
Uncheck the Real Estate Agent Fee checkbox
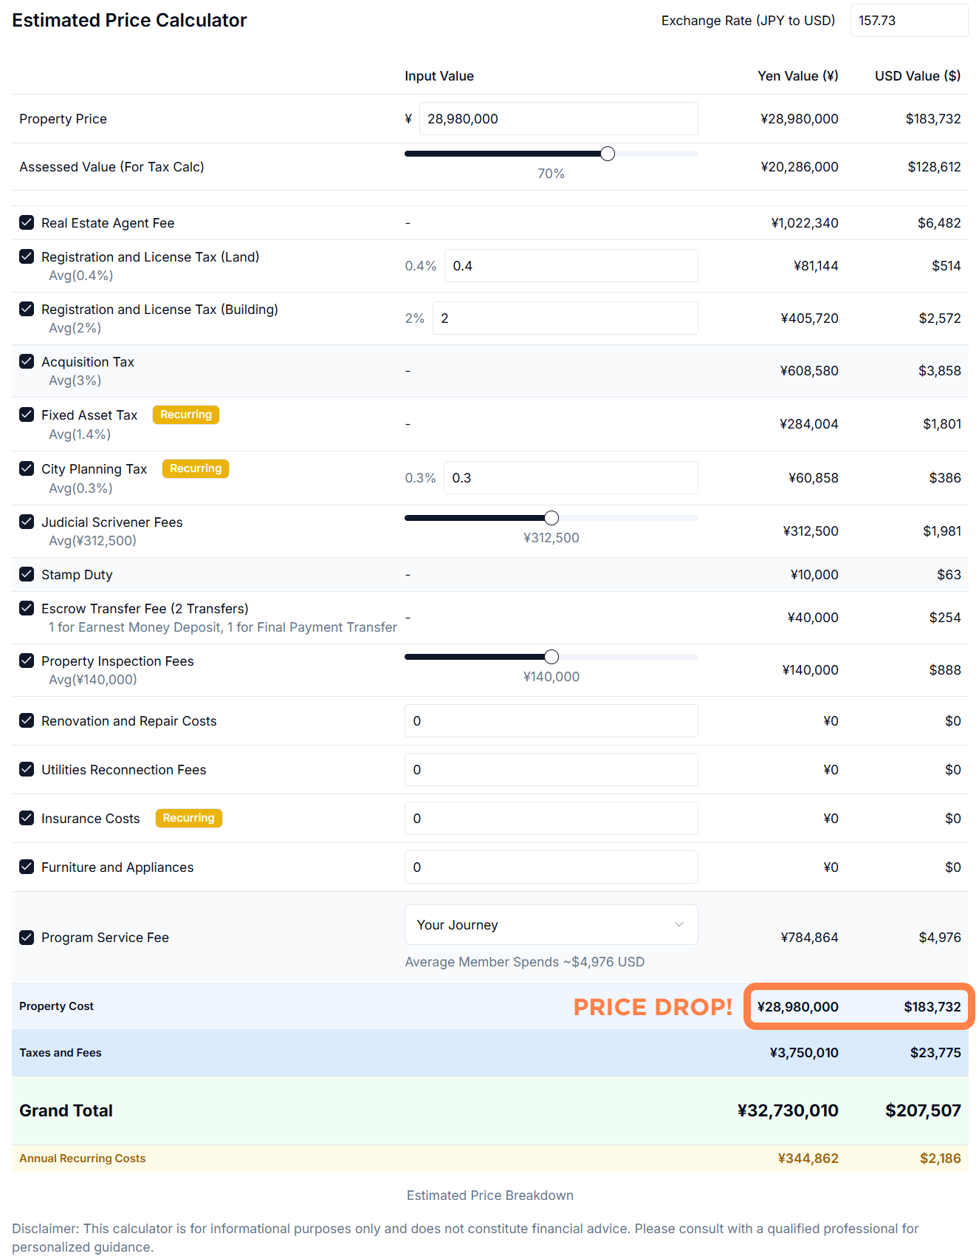[x=27, y=222]
